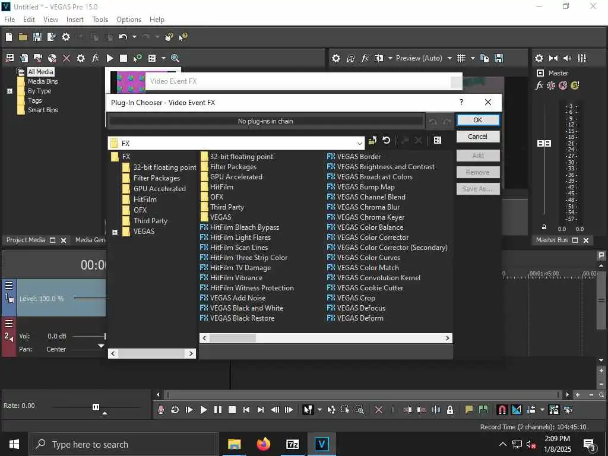Open the Insert menu
This screenshot has height=456, width=608.
pyautogui.click(x=75, y=20)
